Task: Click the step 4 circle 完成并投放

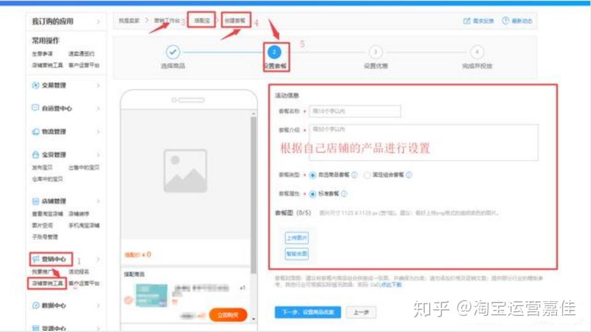Action: tap(476, 52)
